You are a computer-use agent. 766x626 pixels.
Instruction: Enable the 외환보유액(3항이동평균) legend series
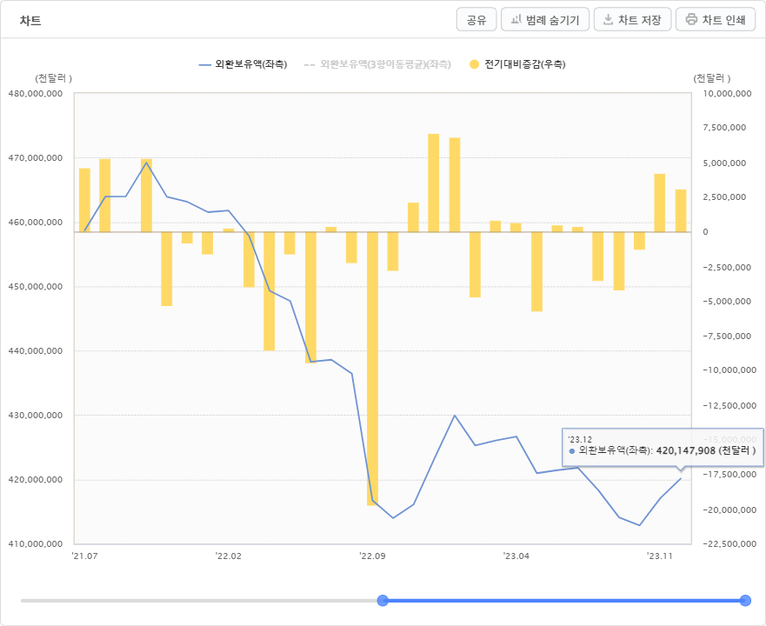tap(377, 64)
